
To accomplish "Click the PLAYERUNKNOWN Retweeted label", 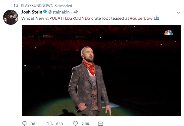I will [47, 5].
